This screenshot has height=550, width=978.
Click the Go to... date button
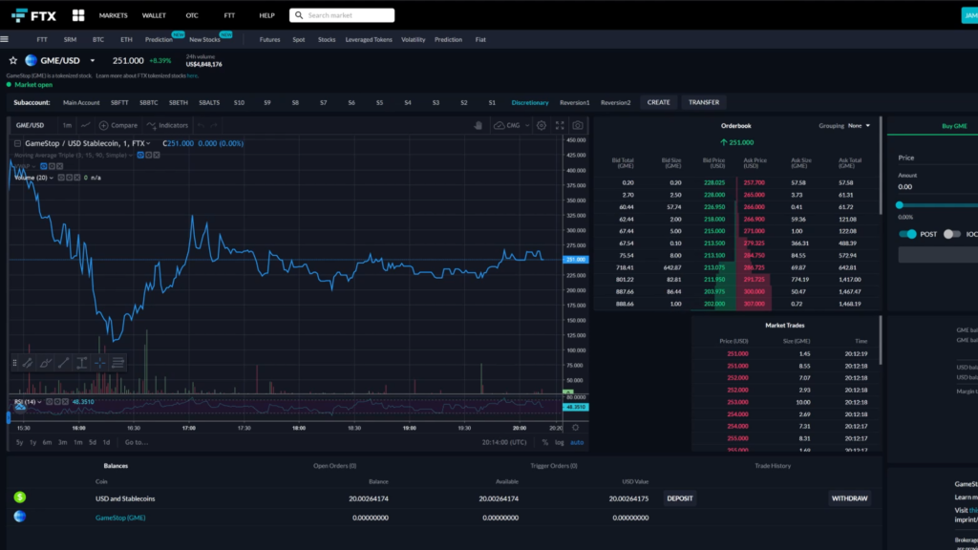pos(137,442)
